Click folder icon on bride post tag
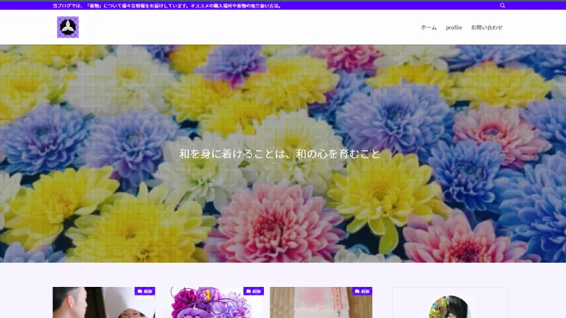The height and width of the screenshot is (318, 566). [x=139, y=291]
